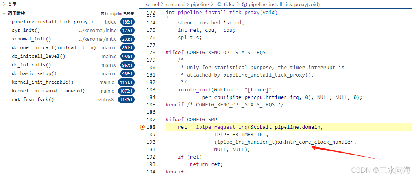Open pipeline_install_tick_proxy(void) breadcrumb symbol
The height and width of the screenshot is (177, 412).
[x=284, y=4]
